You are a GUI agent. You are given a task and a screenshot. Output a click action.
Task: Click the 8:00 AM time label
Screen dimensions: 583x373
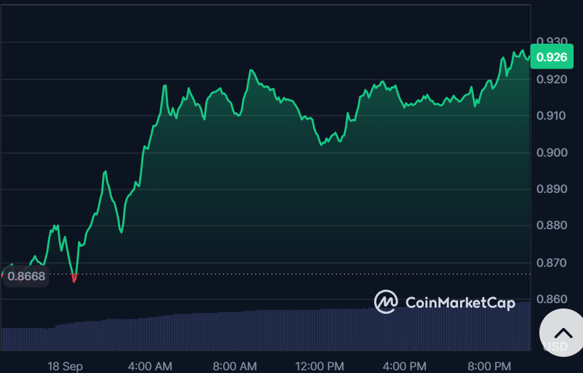(234, 366)
